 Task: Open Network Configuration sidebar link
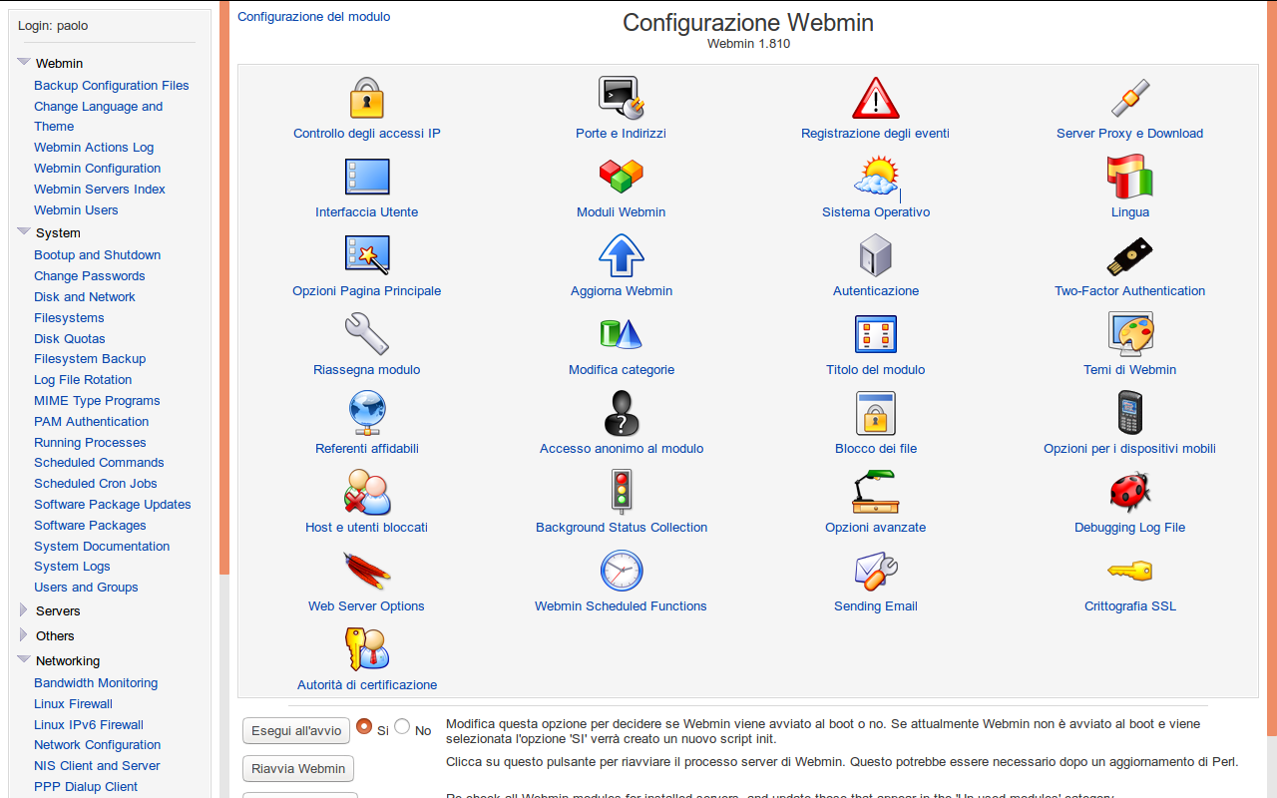pyautogui.click(x=98, y=745)
